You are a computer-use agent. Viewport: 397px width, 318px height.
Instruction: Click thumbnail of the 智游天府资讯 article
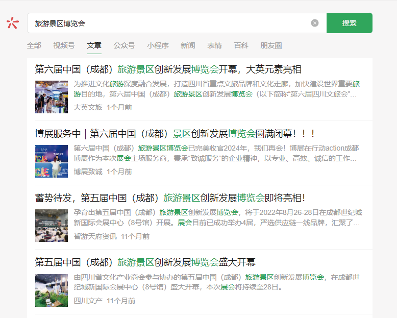pyautogui.click(x=52, y=226)
